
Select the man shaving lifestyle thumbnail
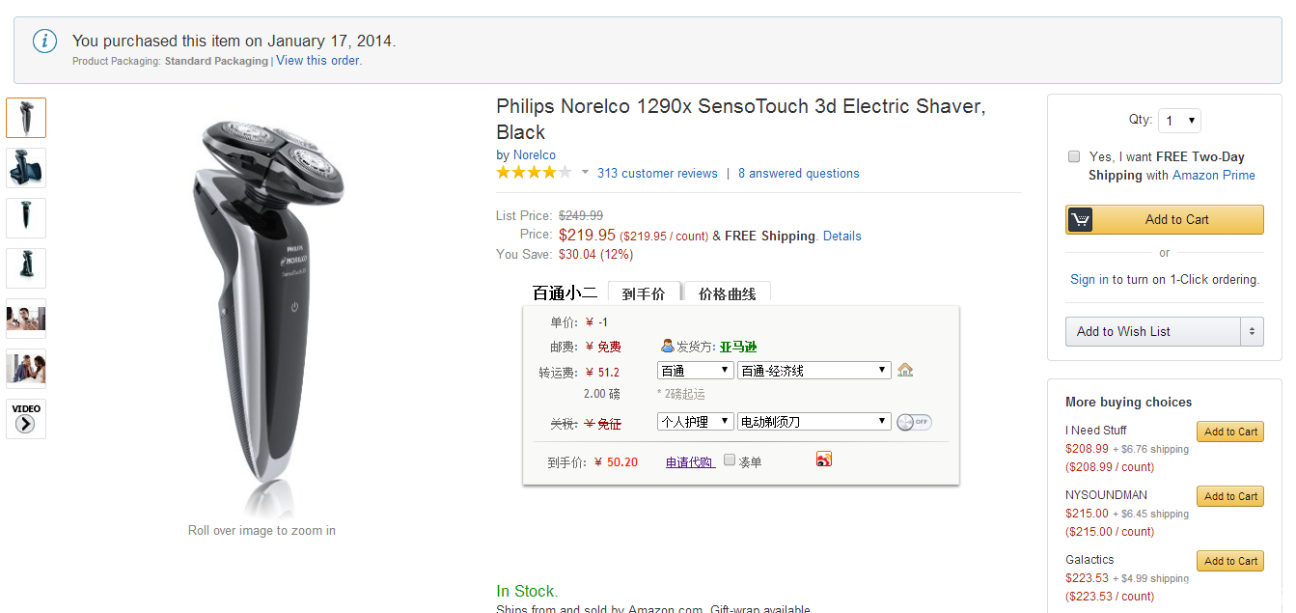click(26, 319)
